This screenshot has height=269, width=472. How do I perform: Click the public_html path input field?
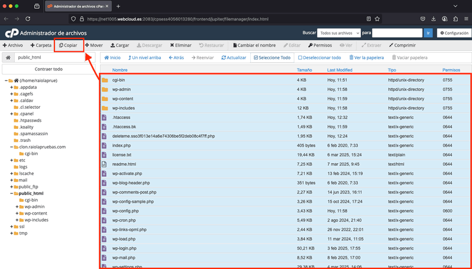tap(55, 57)
